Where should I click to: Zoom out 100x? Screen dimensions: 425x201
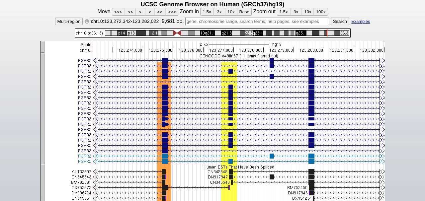tap(321, 12)
